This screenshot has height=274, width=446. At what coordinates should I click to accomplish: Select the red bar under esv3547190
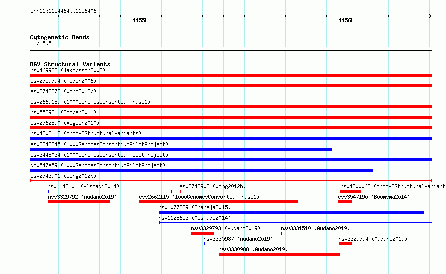pos(345,202)
